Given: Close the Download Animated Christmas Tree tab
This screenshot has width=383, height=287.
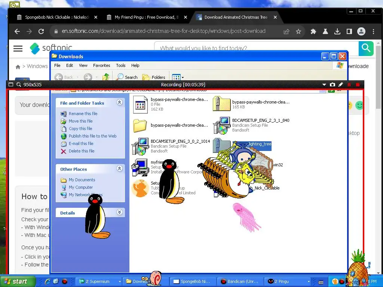Looking at the screenshot, I should coord(275,17).
